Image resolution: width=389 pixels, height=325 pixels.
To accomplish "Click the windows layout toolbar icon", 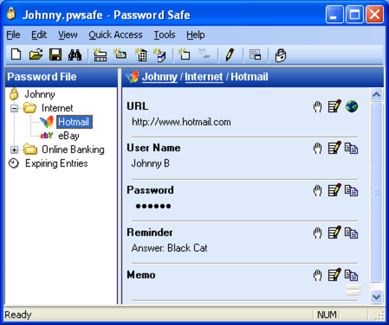I will pyautogui.click(x=255, y=54).
